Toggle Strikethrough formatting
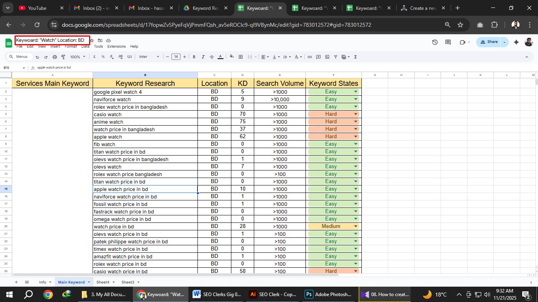538x302 pixels. [x=212, y=57]
